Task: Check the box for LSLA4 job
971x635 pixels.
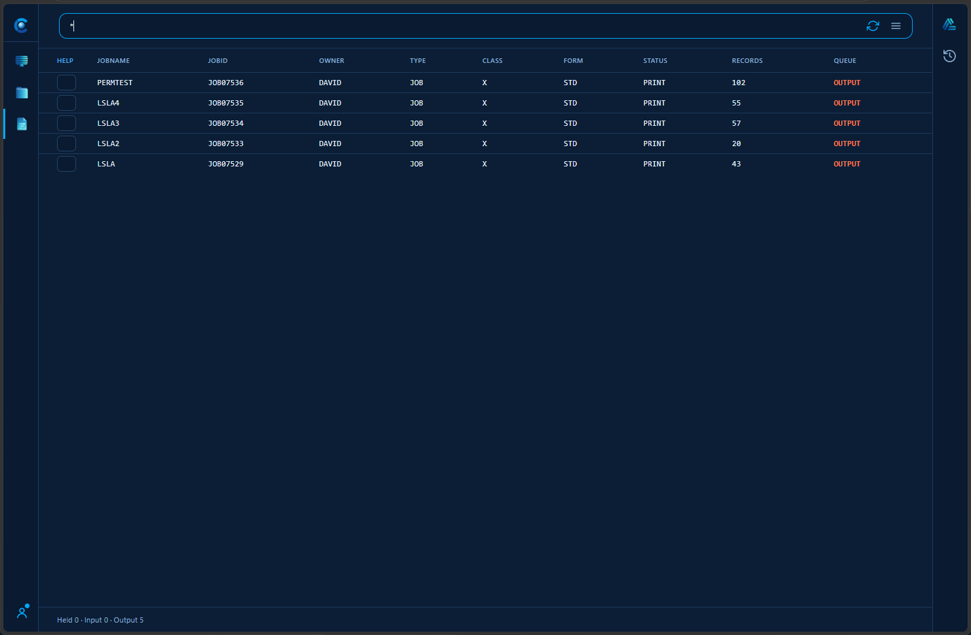Action: [x=66, y=103]
